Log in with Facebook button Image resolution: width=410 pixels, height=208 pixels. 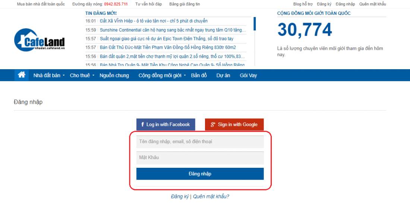point(166,125)
